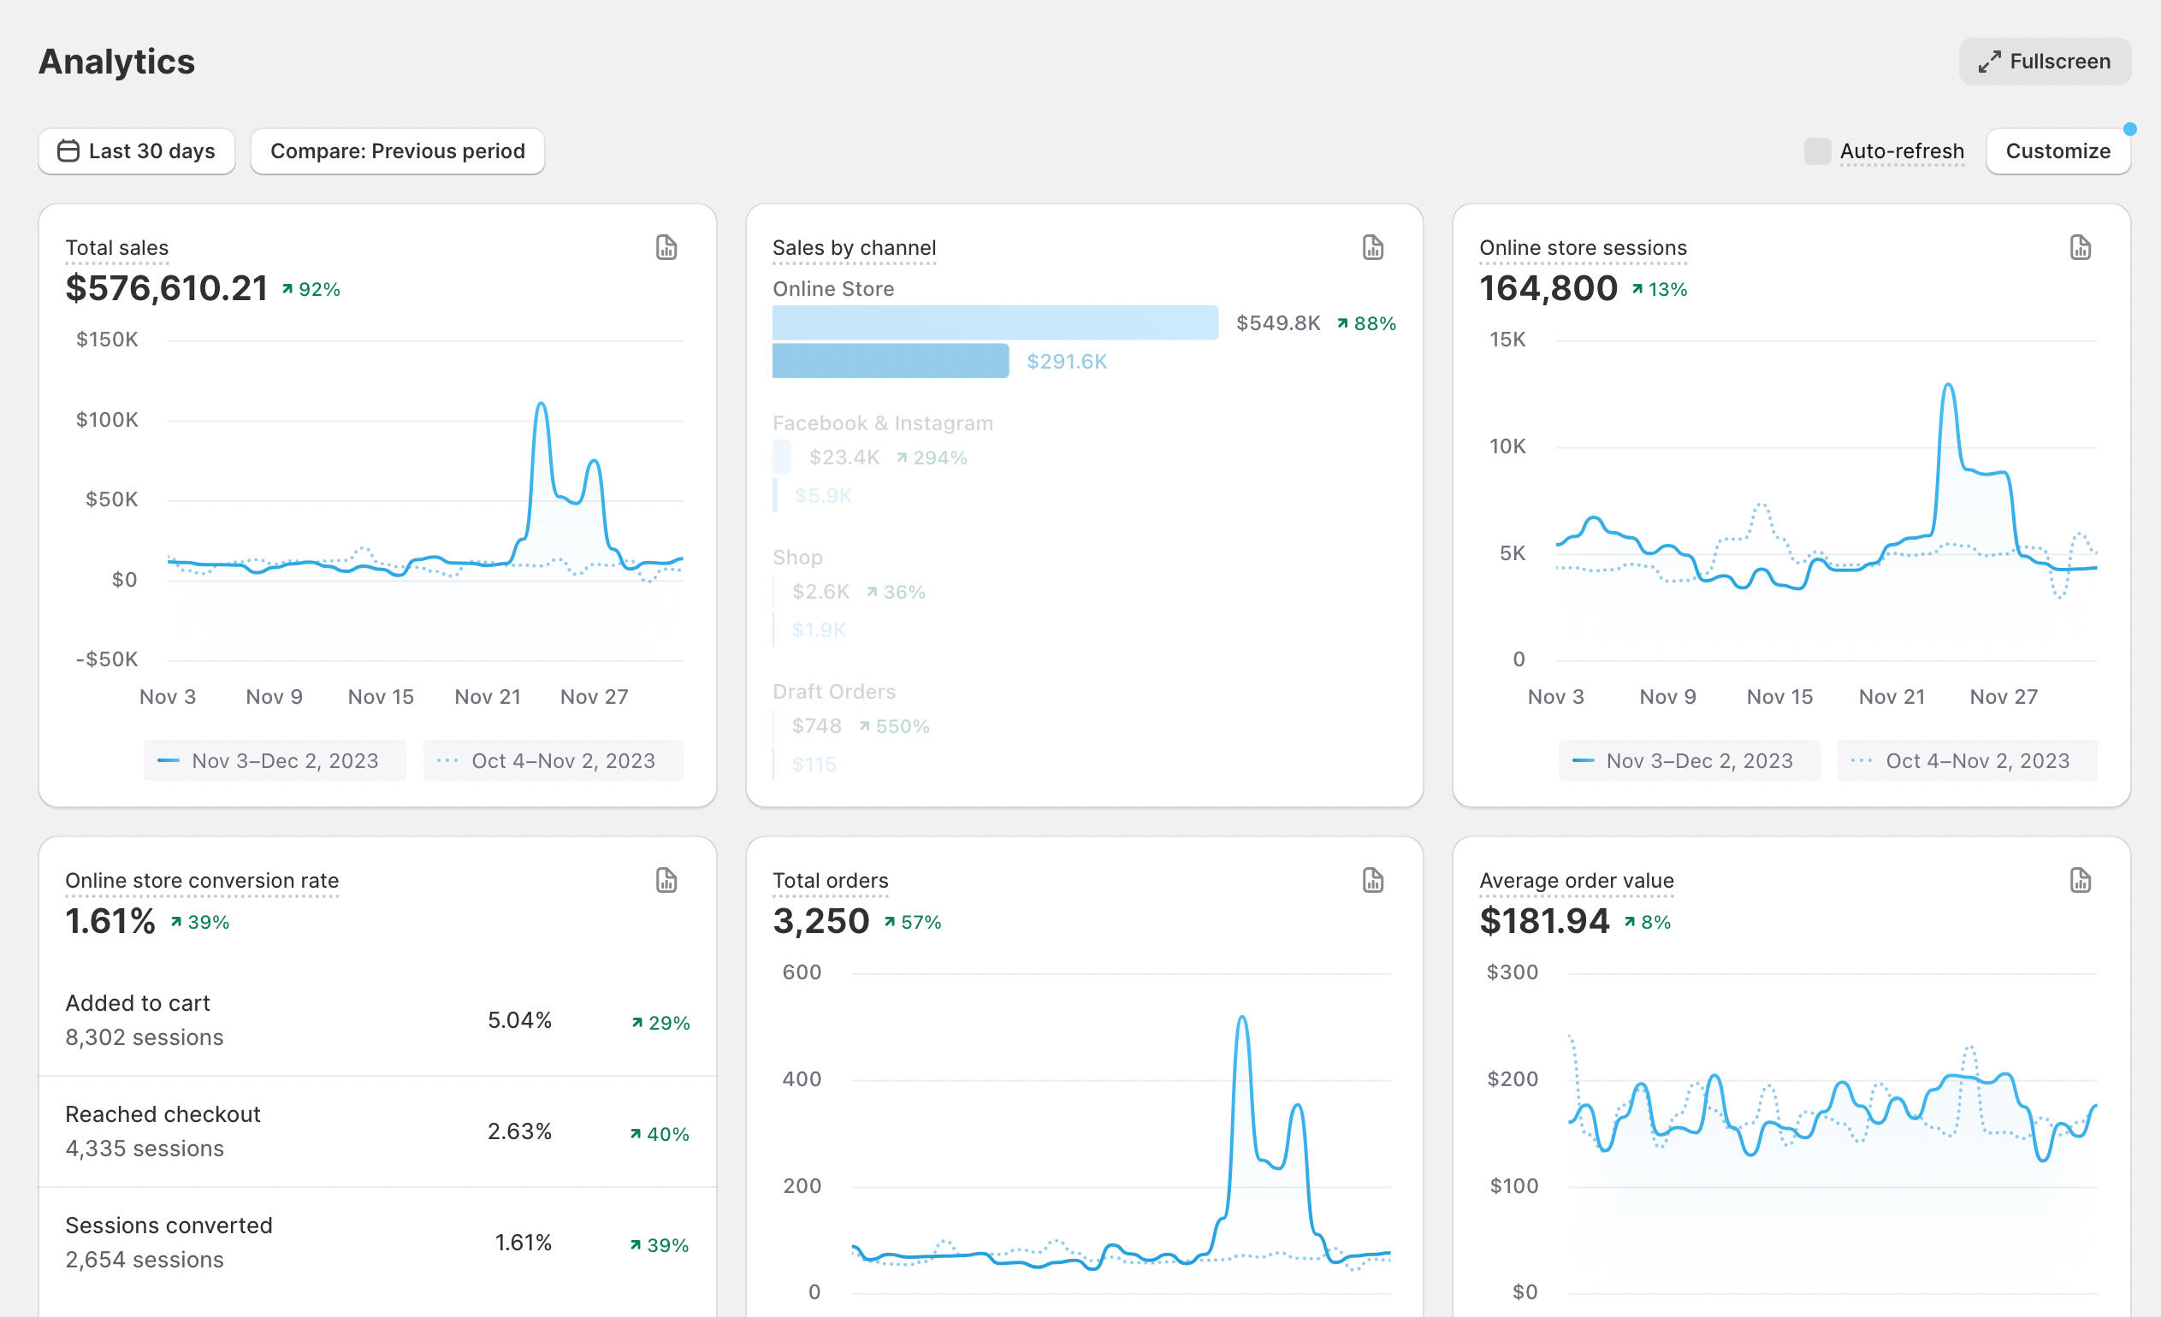Viewport: 2161px width, 1317px height.
Task: Enable the Auto-refresh checkbox
Action: pos(1816,151)
